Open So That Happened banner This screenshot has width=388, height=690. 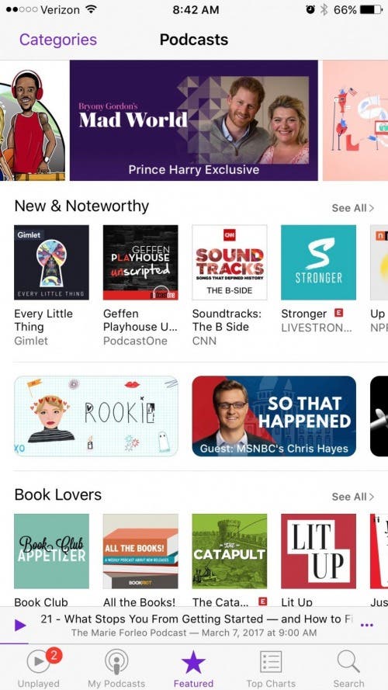tap(274, 416)
